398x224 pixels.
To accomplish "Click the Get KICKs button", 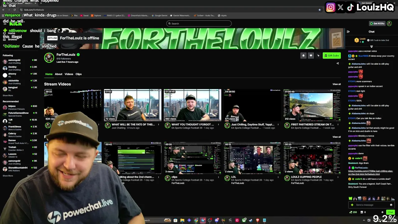I will (x=377, y=23).
